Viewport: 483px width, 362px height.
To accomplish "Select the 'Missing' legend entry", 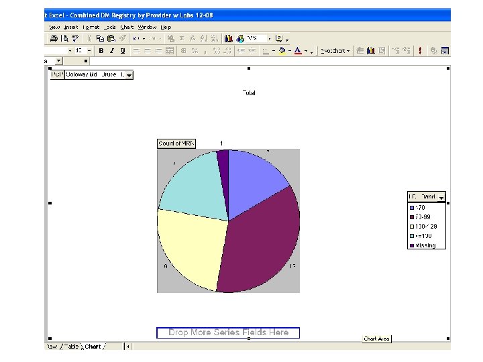I will (423, 245).
